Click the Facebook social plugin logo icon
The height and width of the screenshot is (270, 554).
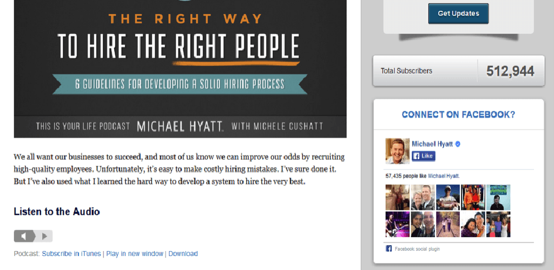click(x=388, y=249)
